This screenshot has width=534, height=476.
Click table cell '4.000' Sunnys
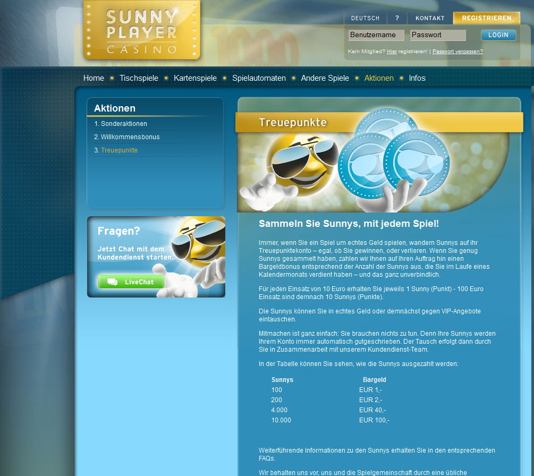pyautogui.click(x=279, y=410)
